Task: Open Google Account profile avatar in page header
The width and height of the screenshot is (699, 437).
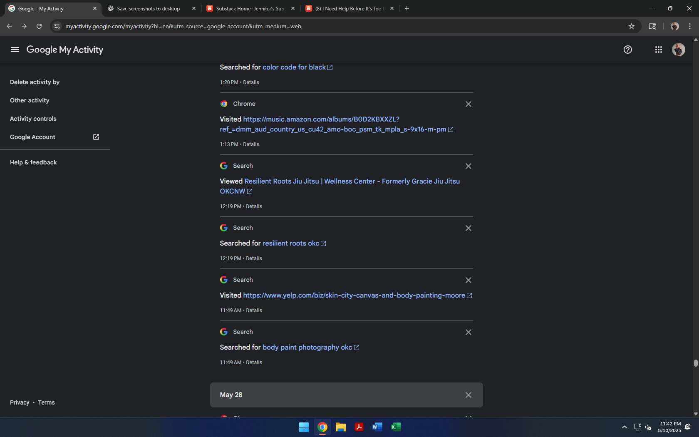Action: [679, 50]
